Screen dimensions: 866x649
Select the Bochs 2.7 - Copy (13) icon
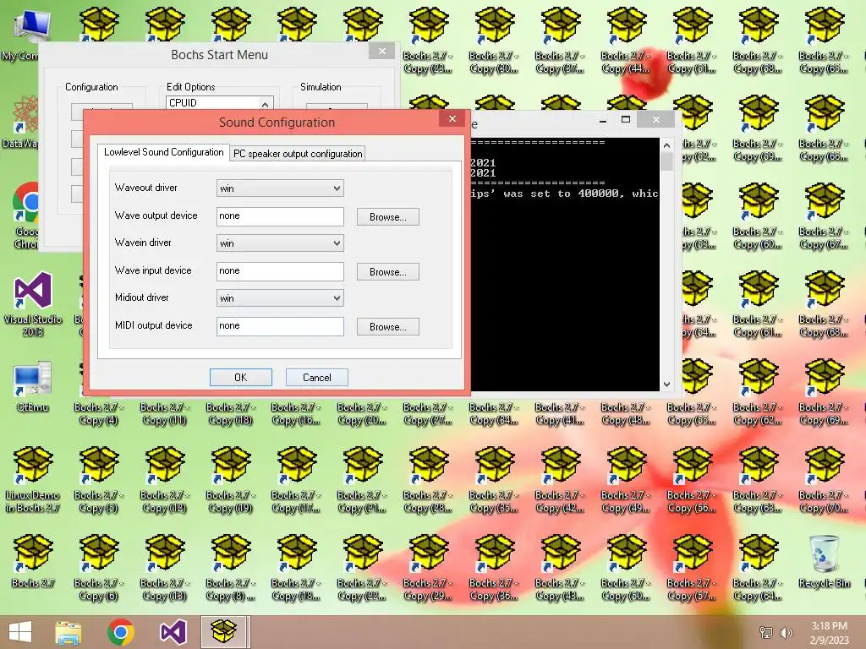(x=165, y=568)
